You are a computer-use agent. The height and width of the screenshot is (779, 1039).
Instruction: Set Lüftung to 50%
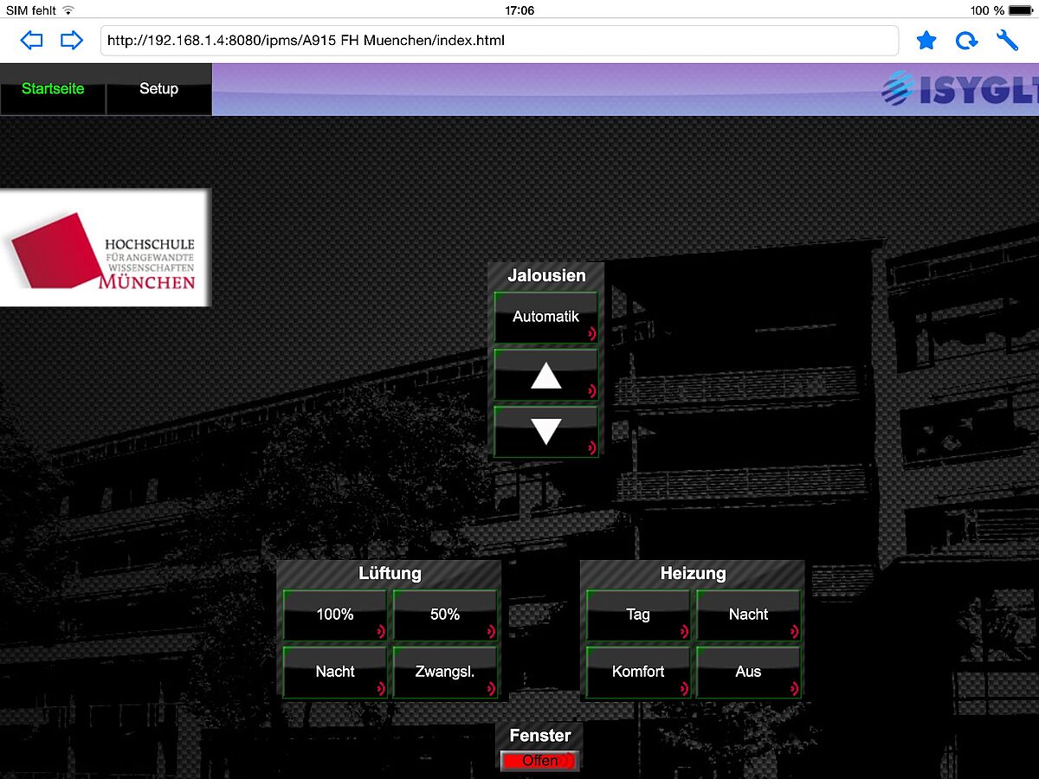[445, 615]
